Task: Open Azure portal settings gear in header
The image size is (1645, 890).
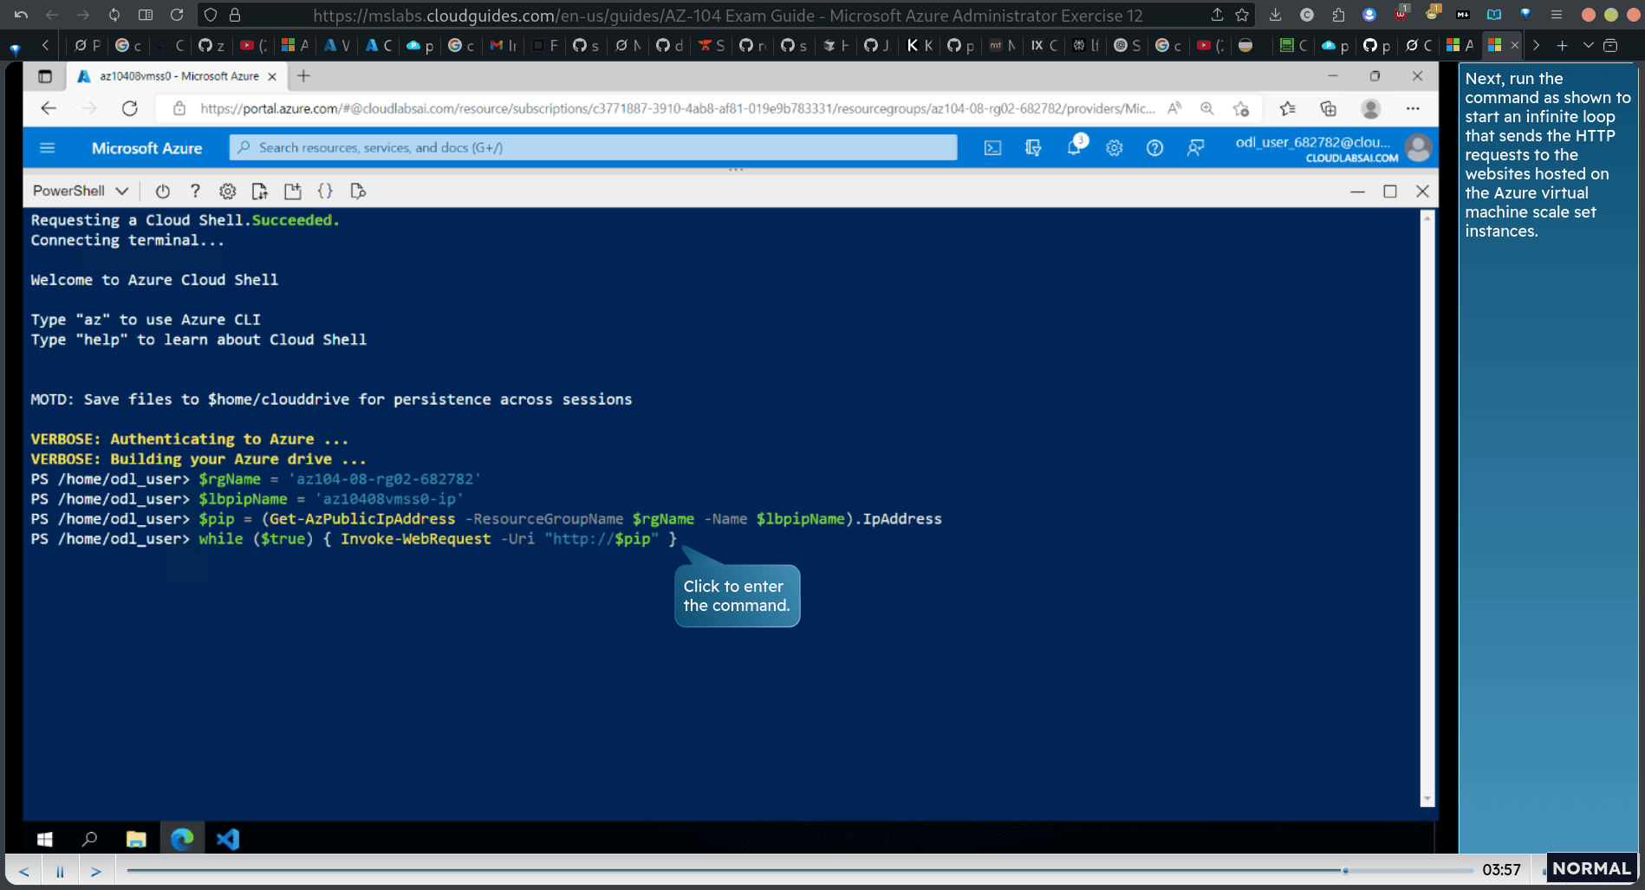Action: tap(1115, 148)
